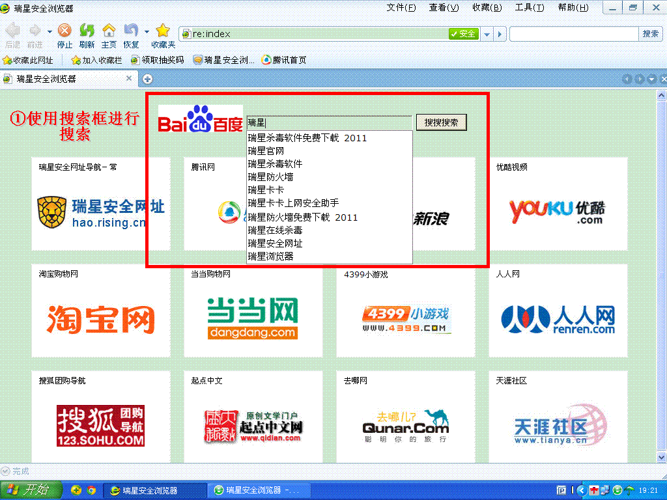Select suggestion 瑞星卡卡上网安全助手
The image size is (667, 500).
pyautogui.click(x=329, y=204)
